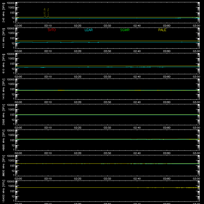Click the 10000 tick label on 245 MHz axis
Image resolution: width=204 pixels, height=204 pixels.
(11, 3)
